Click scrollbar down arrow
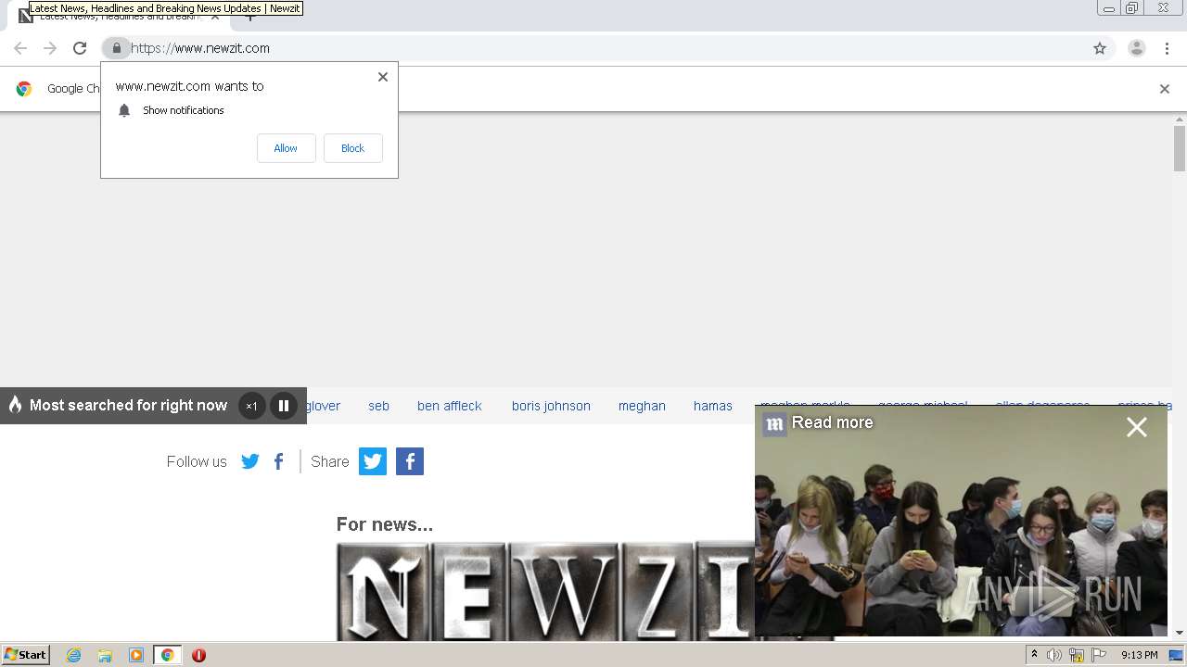The width and height of the screenshot is (1187, 667). pyautogui.click(x=1180, y=633)
